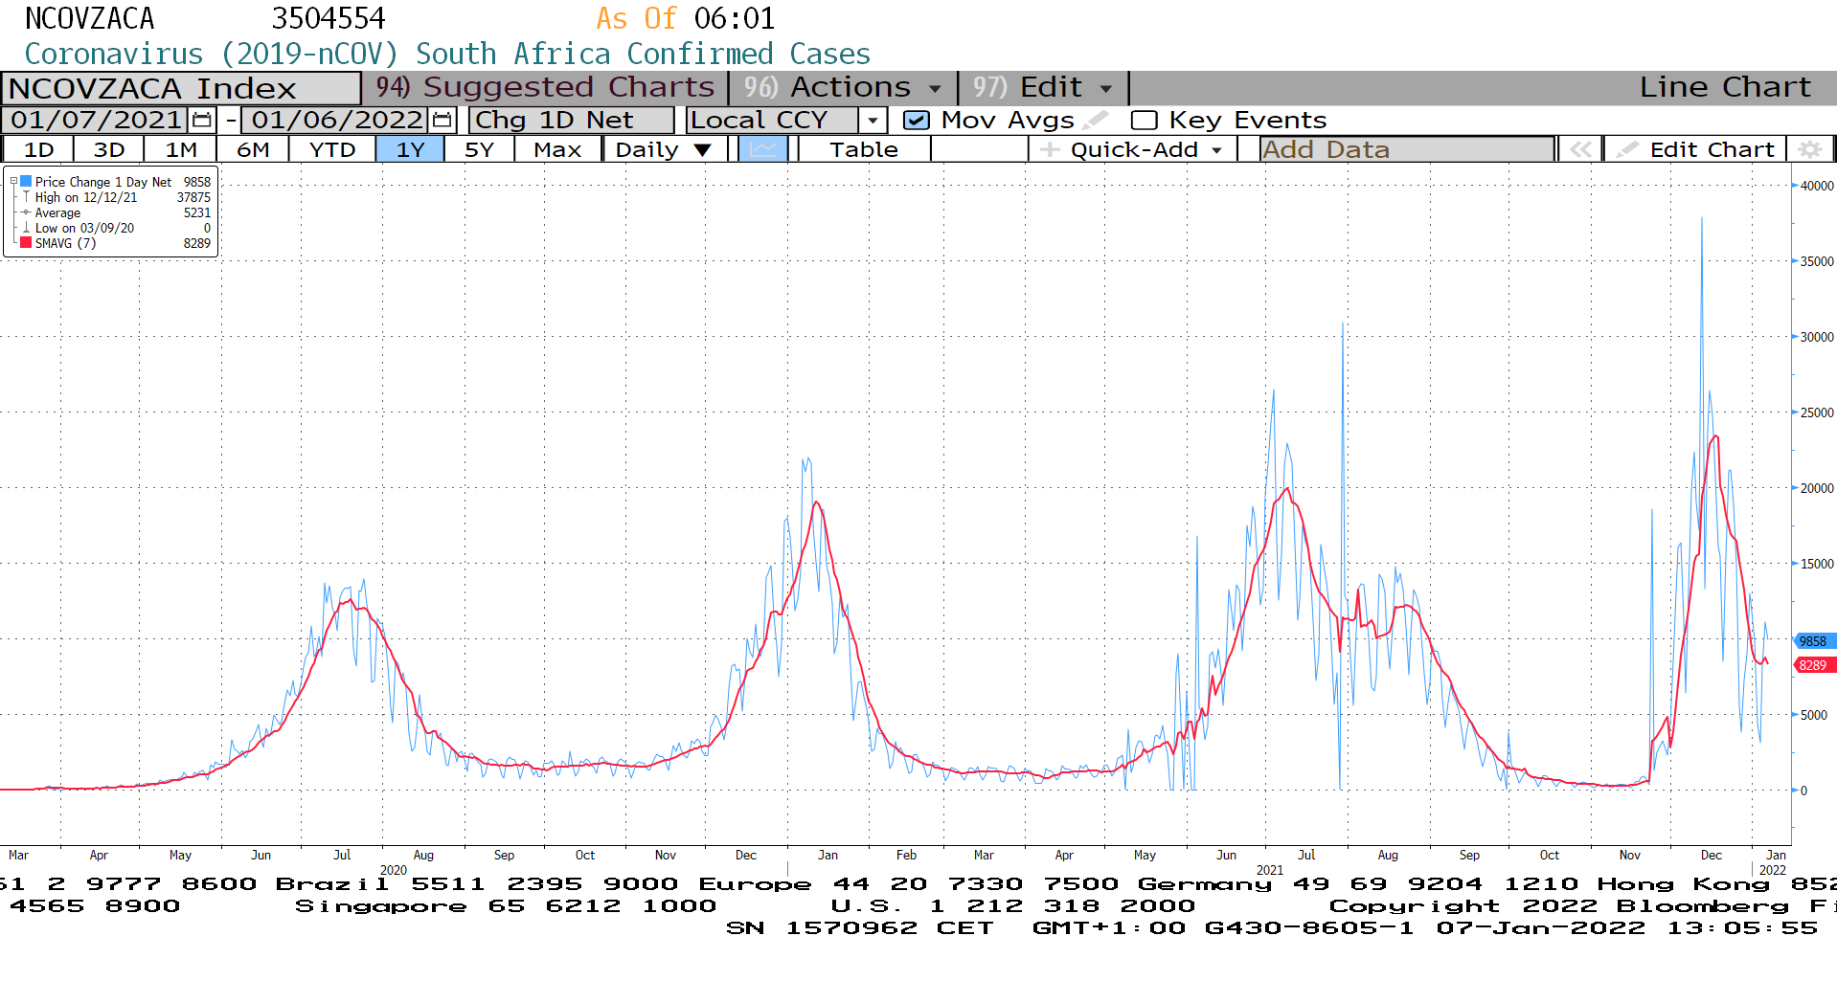1837x981 pixels.
Task: Click the 8289 SMAVG axis label
Action: click(1813, 665)
